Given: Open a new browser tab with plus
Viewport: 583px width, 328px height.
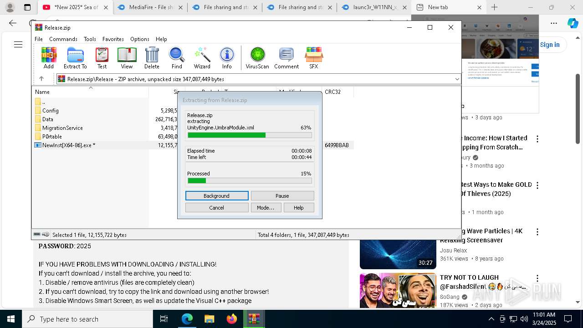Looking at the screenshot, I should 494,7.
